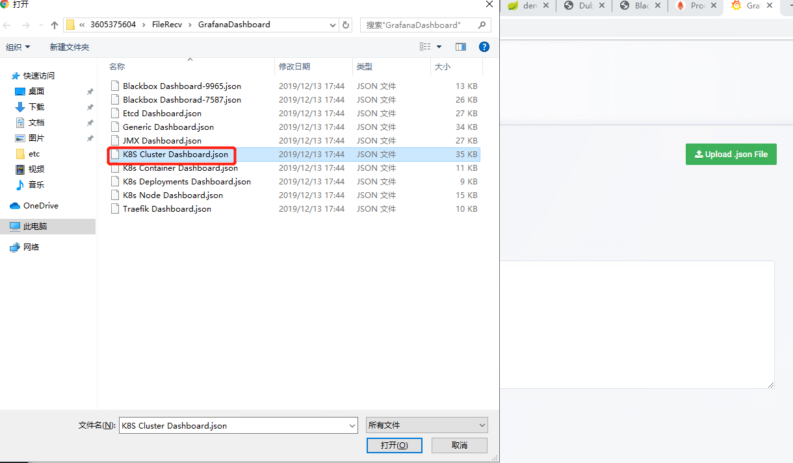
Task: Toggle the preview pane icon
Action: pyautogui.click(x=461, y=47)
